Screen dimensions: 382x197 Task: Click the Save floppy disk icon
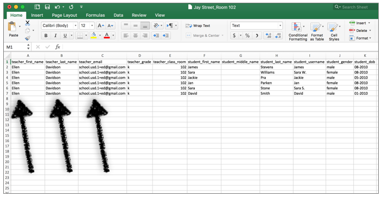(47, 7)
